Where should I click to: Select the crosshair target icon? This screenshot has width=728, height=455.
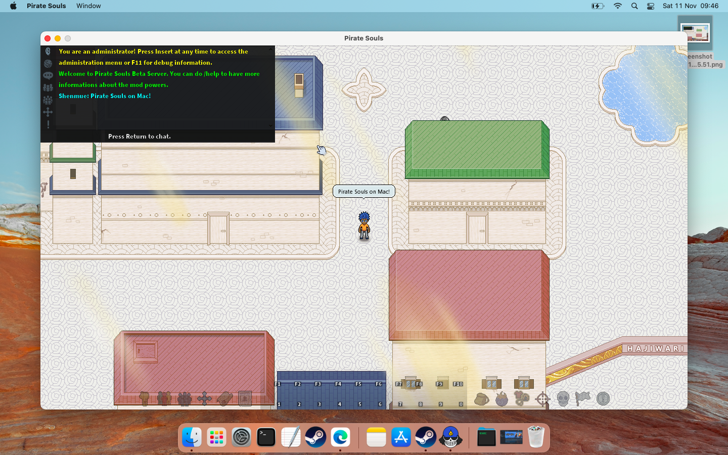542,399
